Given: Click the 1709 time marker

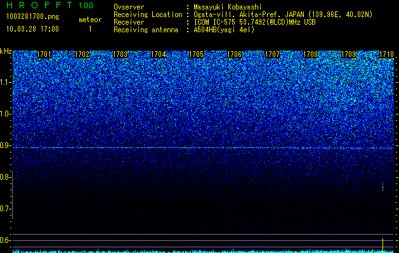Looking at the screenshot, I should 348,54.
